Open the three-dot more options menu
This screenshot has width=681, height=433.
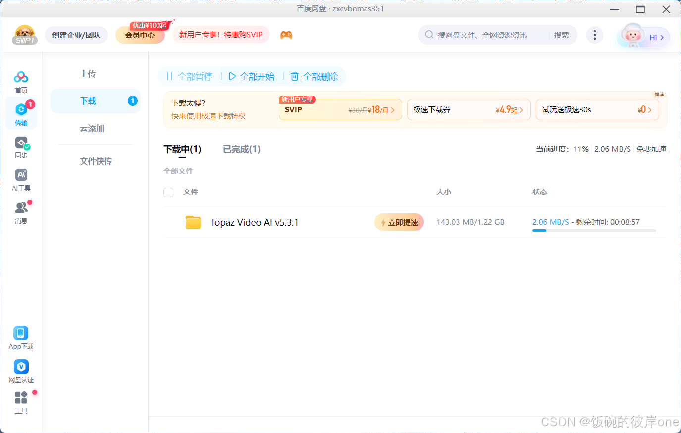tap(594, 35)
